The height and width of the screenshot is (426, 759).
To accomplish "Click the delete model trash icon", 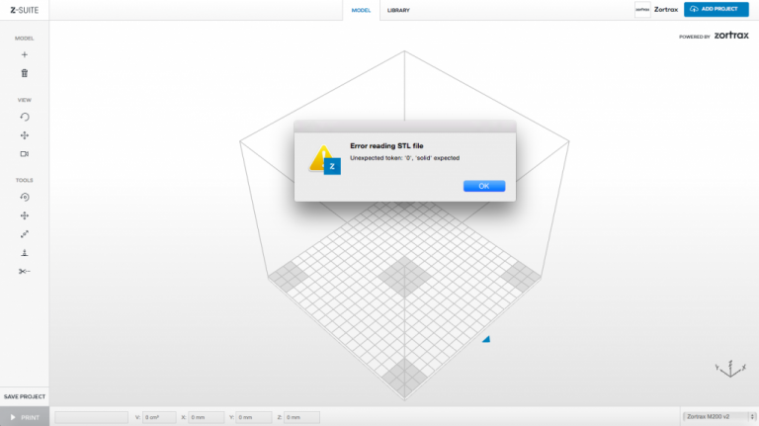I will pyautogui.click(x=25, y=73).
